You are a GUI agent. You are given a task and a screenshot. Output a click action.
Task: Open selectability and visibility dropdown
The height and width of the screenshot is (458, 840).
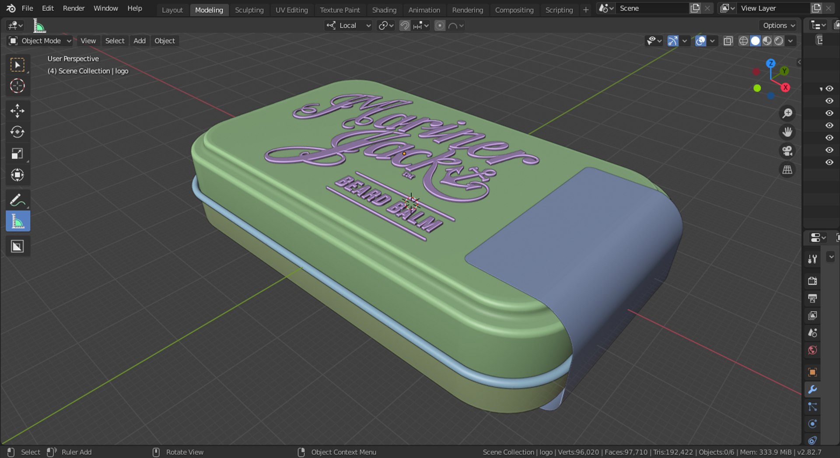click(x=654, y=41)
